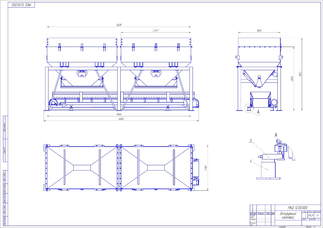323x228 pixels.
Task: Click the МКД 12.00.000 title block designation
Action: pyautogui.click(x=298, y=208)
